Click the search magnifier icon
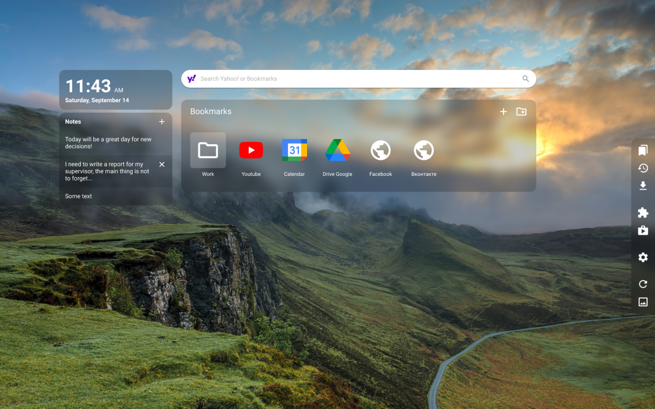 526,79
